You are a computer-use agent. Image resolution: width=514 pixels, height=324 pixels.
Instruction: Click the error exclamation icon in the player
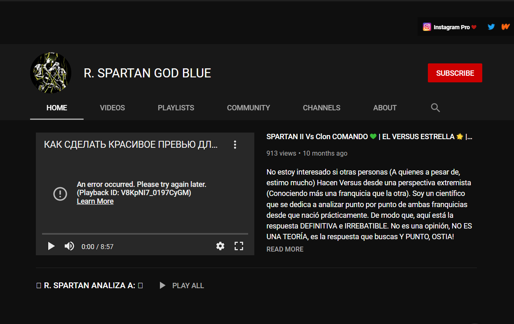[x=60, y=193]
